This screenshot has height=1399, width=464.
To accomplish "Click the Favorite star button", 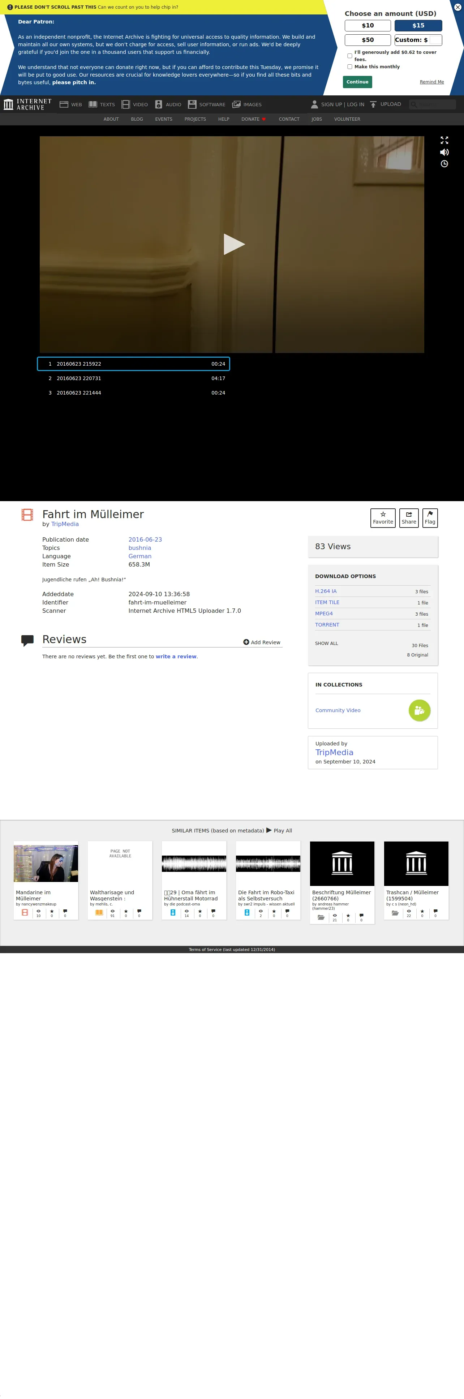I will [x=383, y=518].
